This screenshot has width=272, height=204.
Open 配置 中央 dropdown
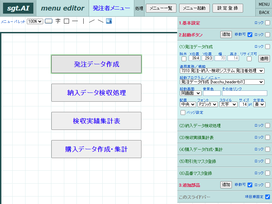pyautogui.click(x=188, y=104)
